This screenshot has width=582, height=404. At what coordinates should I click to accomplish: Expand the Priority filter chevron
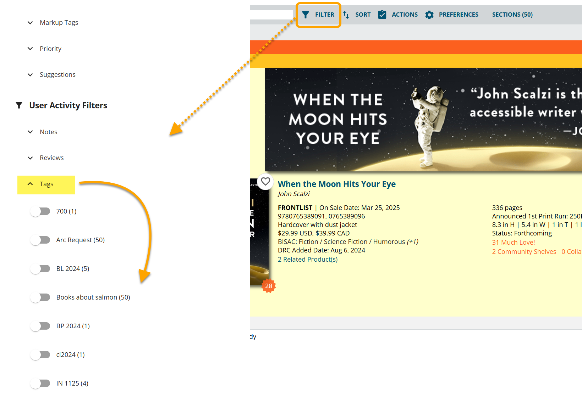[x=30, y=49]
